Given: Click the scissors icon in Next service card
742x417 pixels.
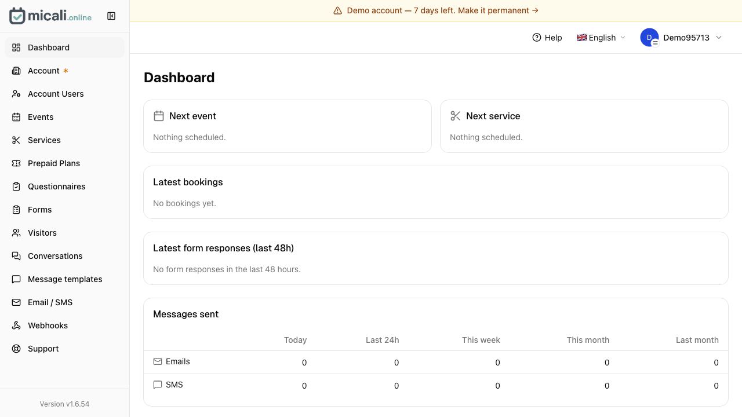Looking at the screenshot, I should [456, 116].
